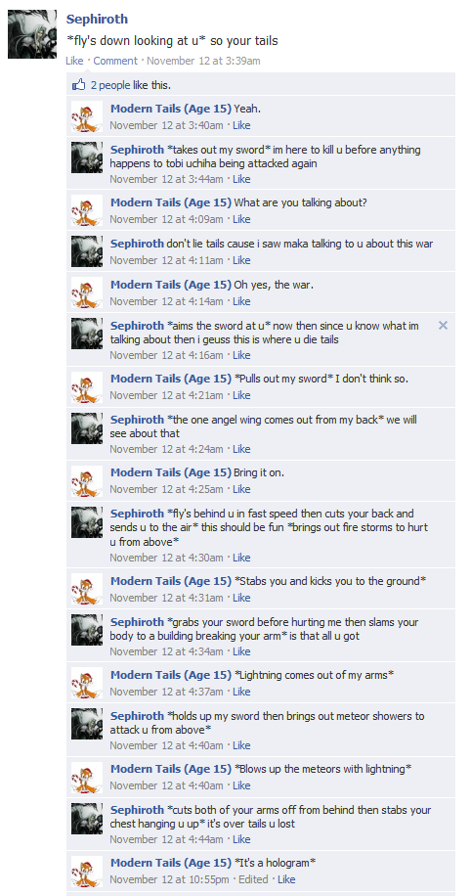Image resolution: width=471 pixels, height=896 pixels.
Task: Click Tails avatar on hologram comment
Action: (x=87, y=871)
